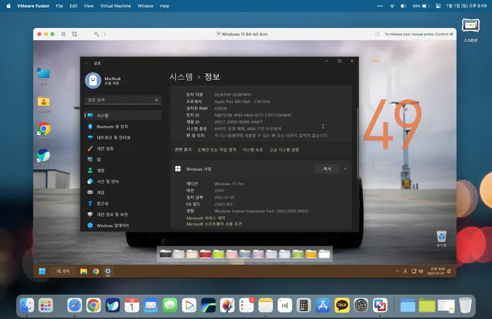Open Control Center from the macOS menu bar
The width and height of the screenshot is (492, 319).
click(438, 6)
